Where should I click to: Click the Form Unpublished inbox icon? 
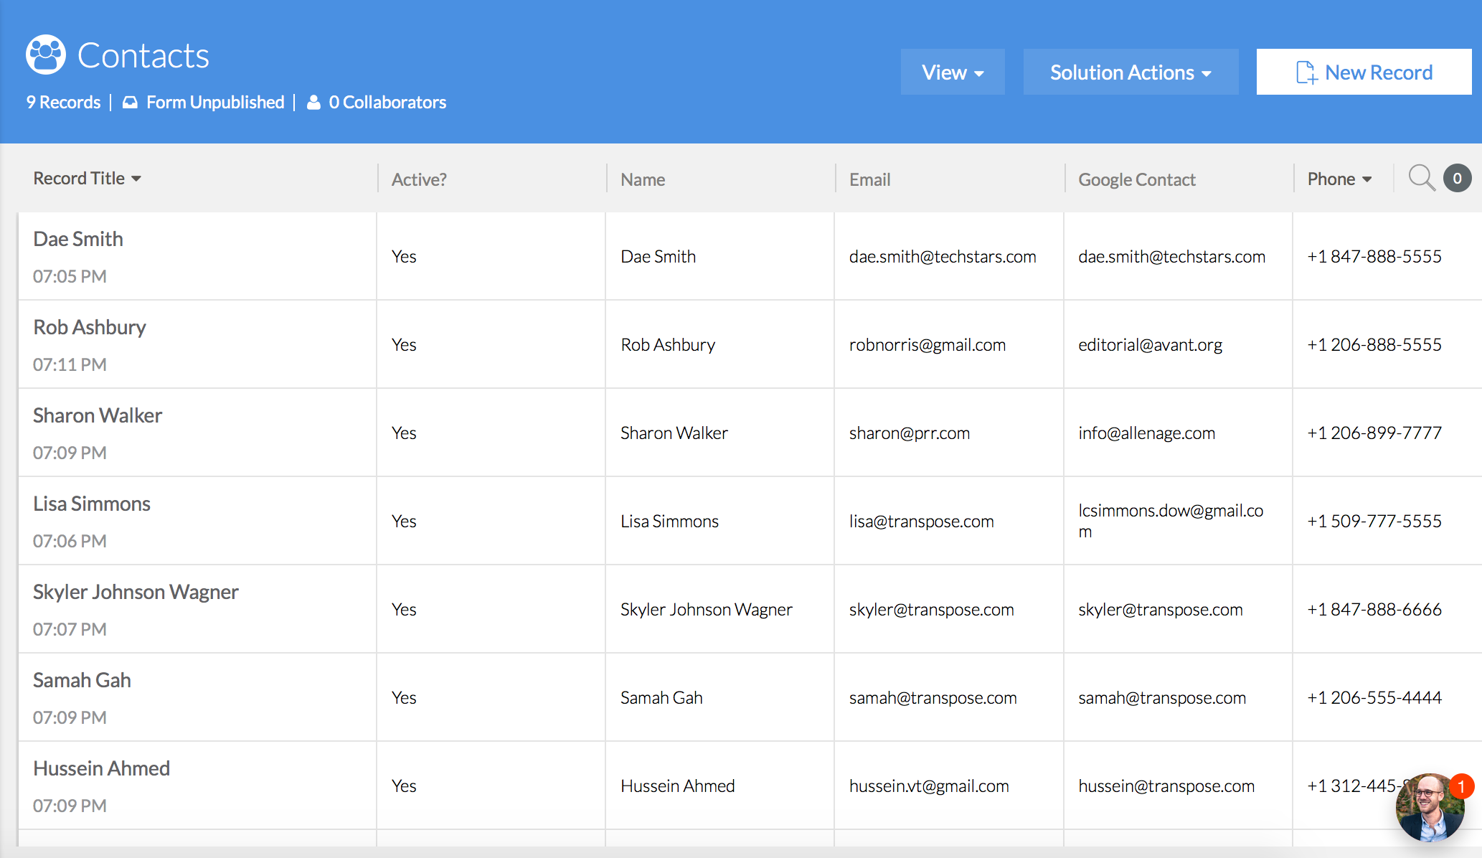tap(130, 103)
